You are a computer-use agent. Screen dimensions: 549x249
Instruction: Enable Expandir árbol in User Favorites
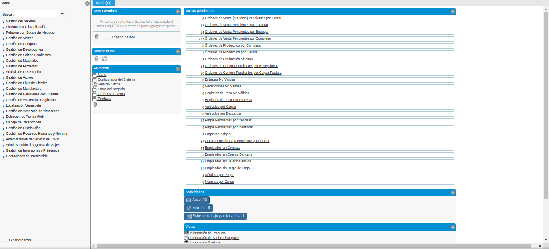[x=108, y=37]
